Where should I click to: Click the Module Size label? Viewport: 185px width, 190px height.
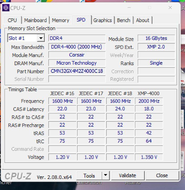click(121, 39)
